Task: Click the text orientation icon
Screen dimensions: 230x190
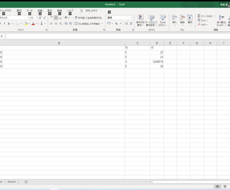Action: [x=66, y=17]
